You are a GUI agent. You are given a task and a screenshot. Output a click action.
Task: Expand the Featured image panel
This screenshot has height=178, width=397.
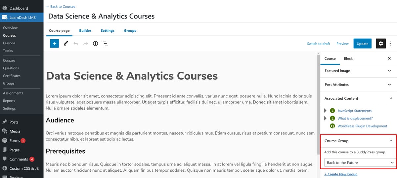click(x=389, y=71)
